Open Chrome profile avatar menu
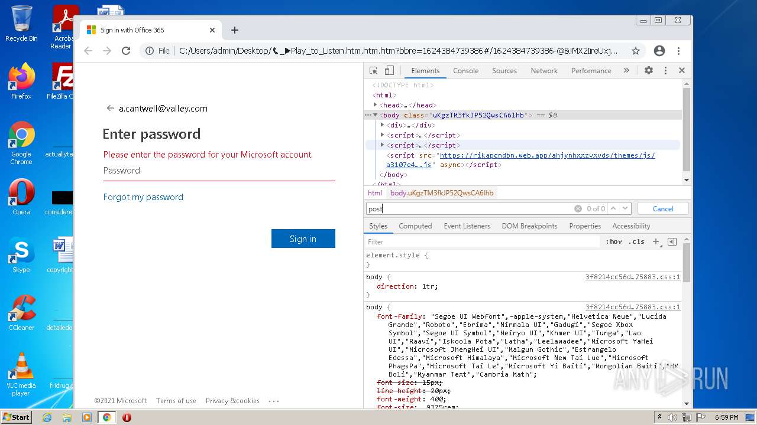The width and height of the screenshot is (757, 425). 659,51
